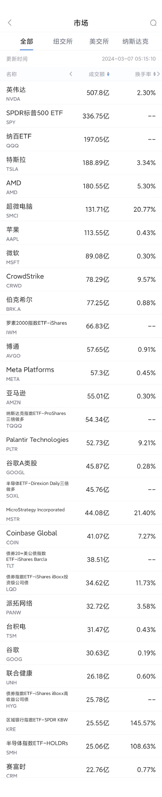This screenshot has height=797, width=162.
Task: Open the 台积电 TSM row
Action: [x=81, y=630]
